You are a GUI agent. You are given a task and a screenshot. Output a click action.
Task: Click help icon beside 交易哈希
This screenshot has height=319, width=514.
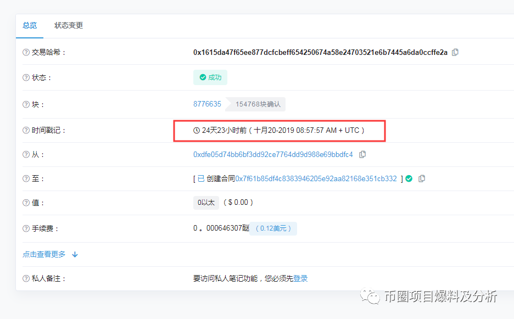26,53
